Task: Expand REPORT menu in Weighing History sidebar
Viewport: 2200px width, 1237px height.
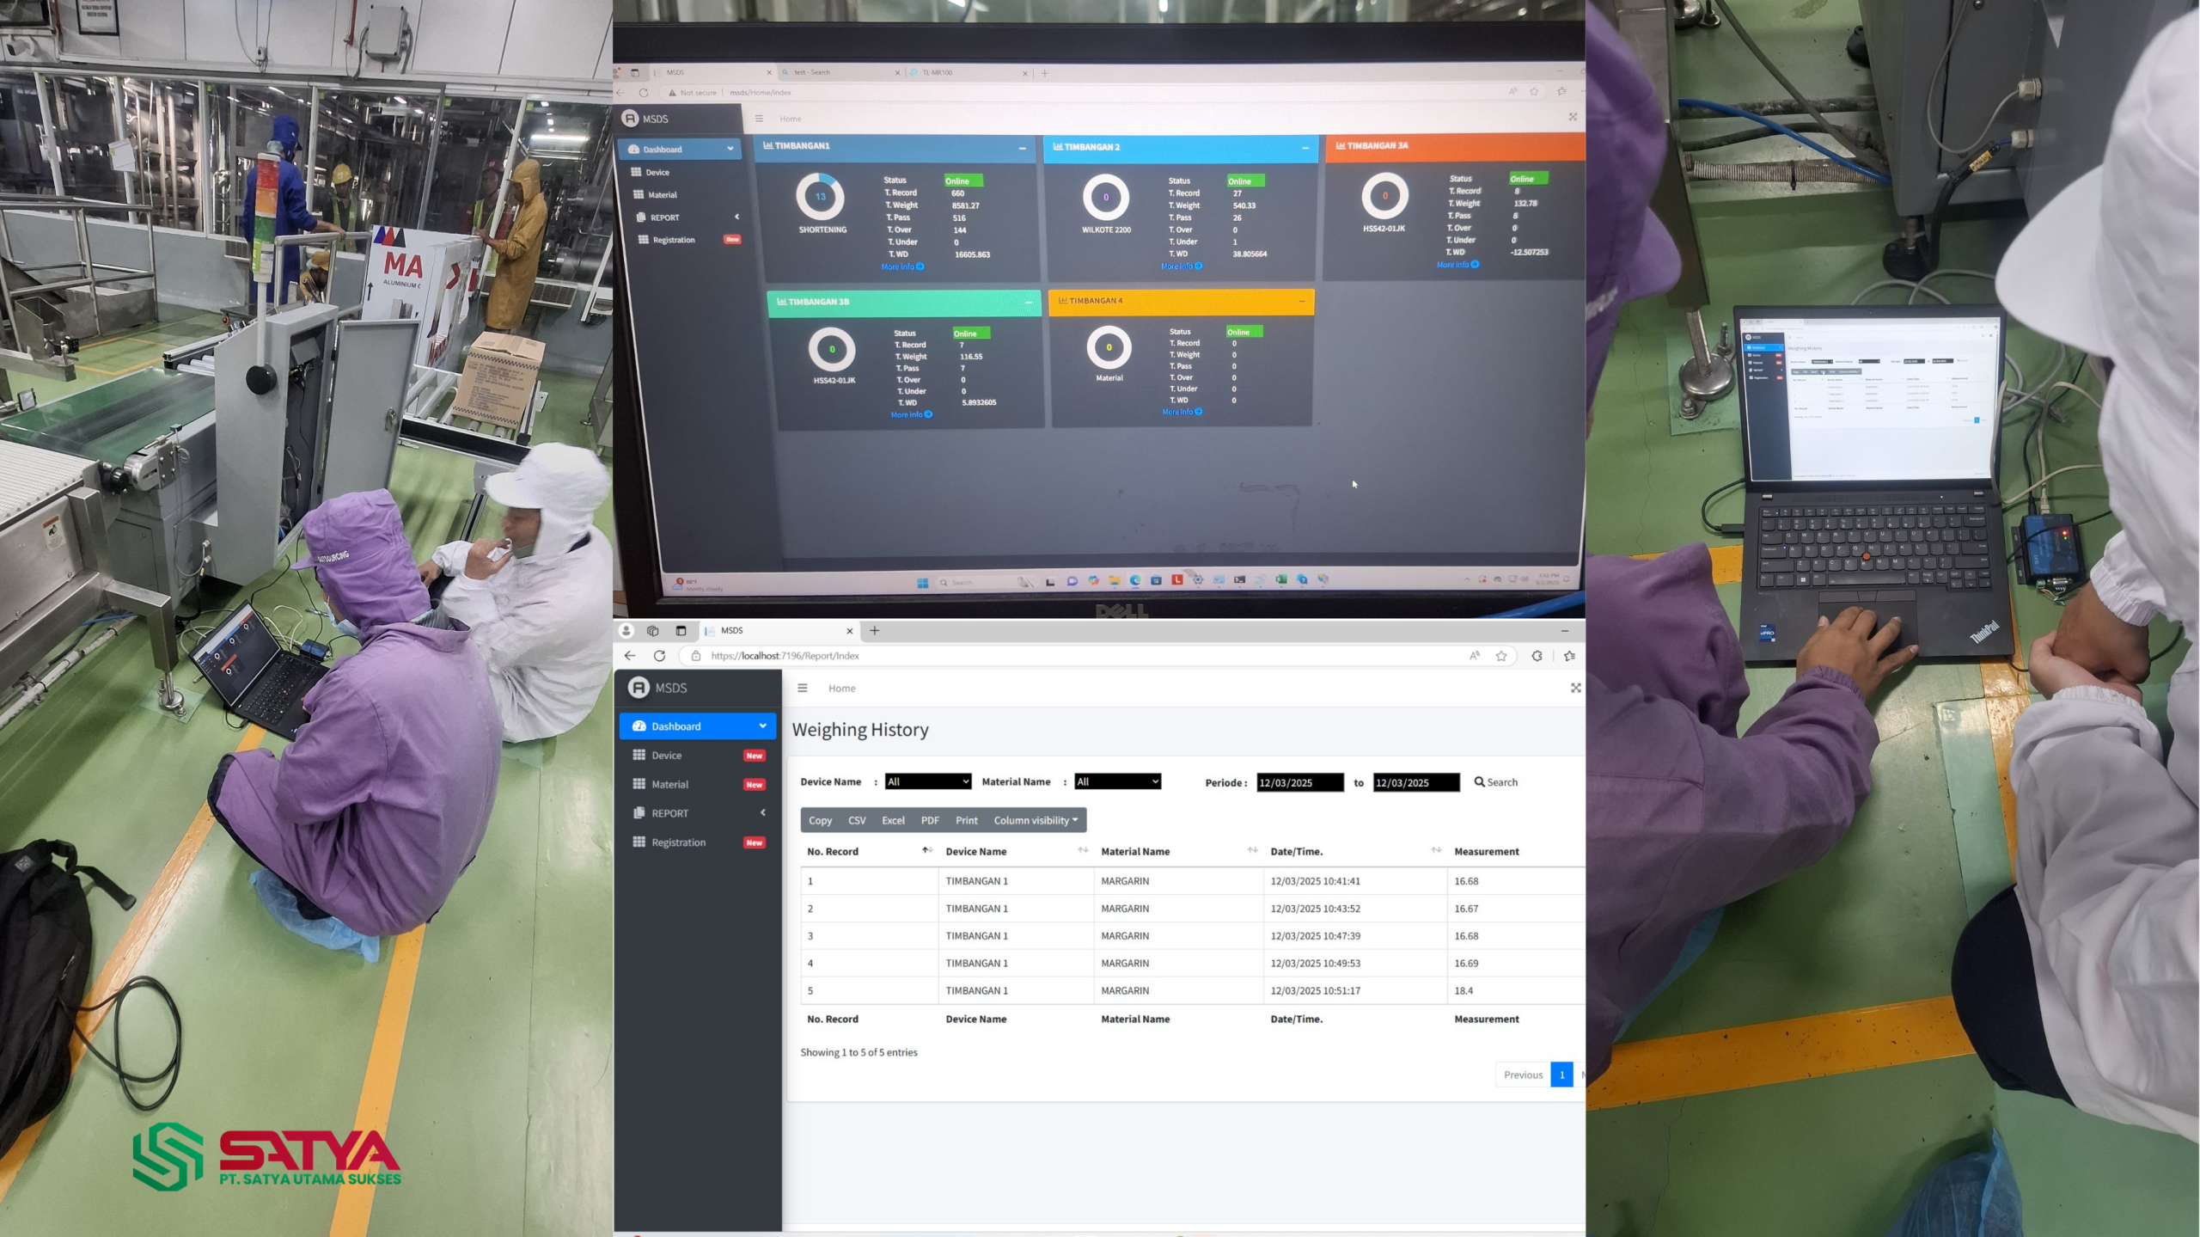Action: [697, 813]
